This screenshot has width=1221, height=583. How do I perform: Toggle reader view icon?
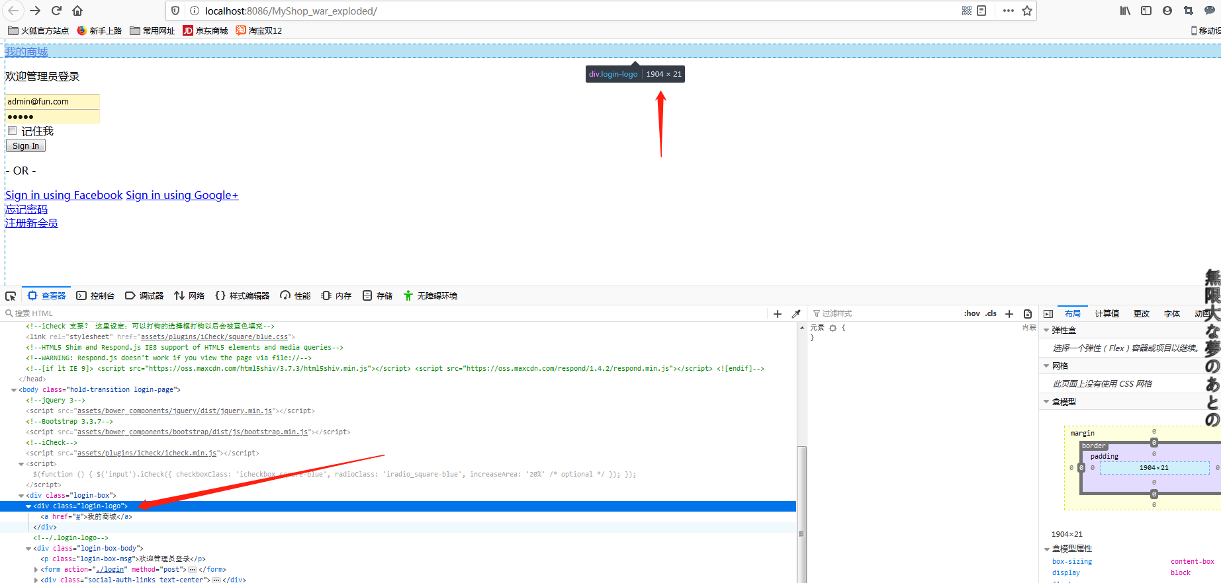[x=981, y=11]
